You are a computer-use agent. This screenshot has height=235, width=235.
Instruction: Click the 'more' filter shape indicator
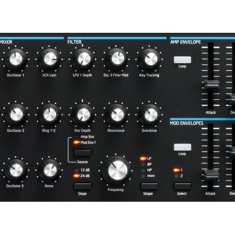click(143, 176)
